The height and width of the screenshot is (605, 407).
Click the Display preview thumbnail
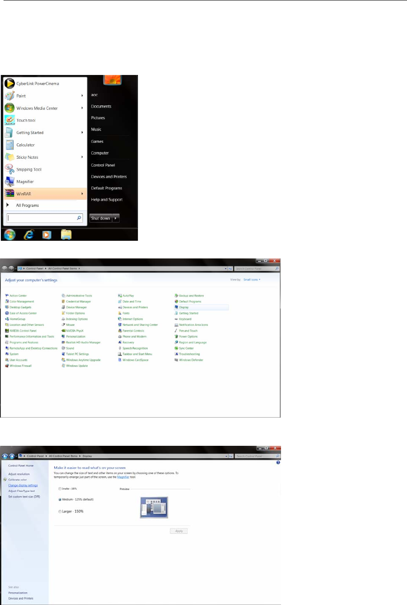tap(154, 507)
